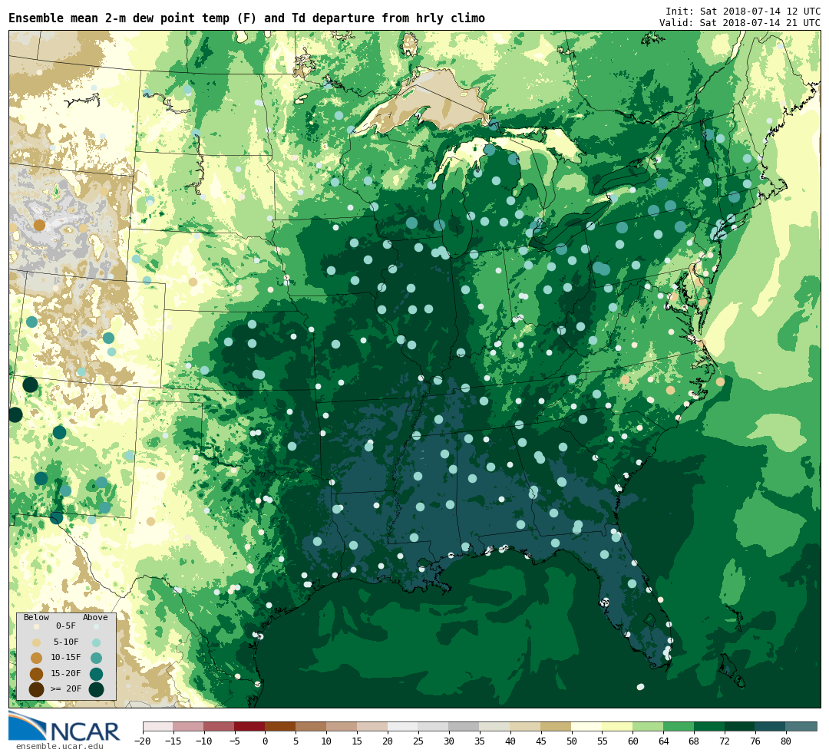829x756 pixels.
Task: Click the '0-5F' Below legend dot
Action: tap(36, 626)
